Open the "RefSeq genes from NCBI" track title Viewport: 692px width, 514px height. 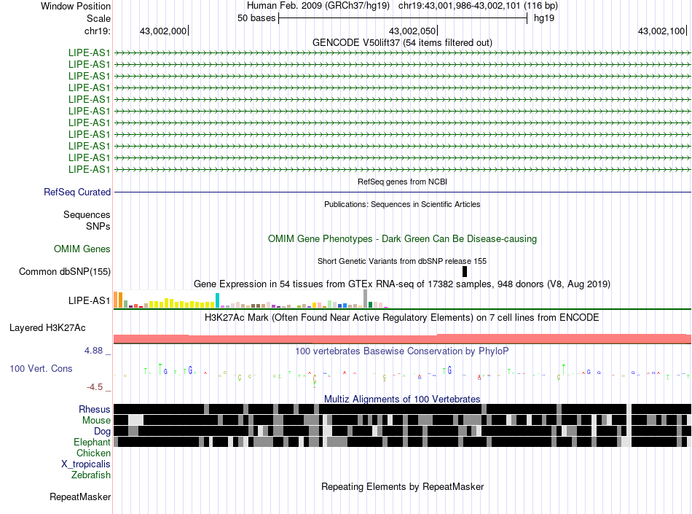coord(403,182)
